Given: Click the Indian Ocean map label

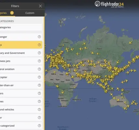Looking at the screenshot, I should 93,100.
